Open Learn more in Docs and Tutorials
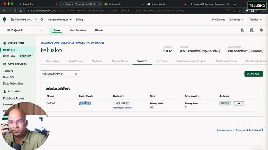This screenshot has width=268, height=150. 240,130
